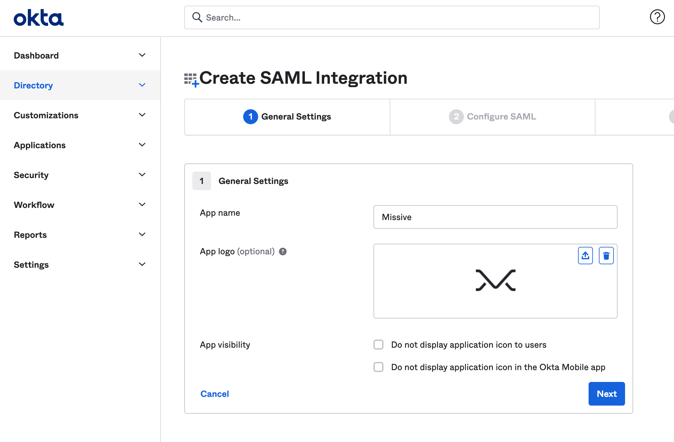
Task: Check Do not display application icon to users
Action: [378, 345]
